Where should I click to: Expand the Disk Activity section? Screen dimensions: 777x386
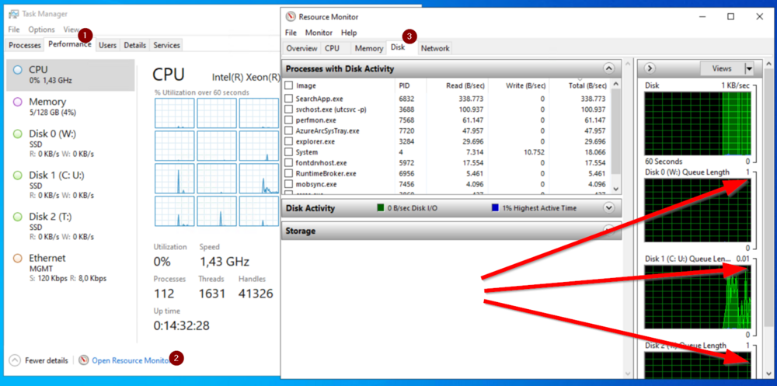[x=608, y=208]
